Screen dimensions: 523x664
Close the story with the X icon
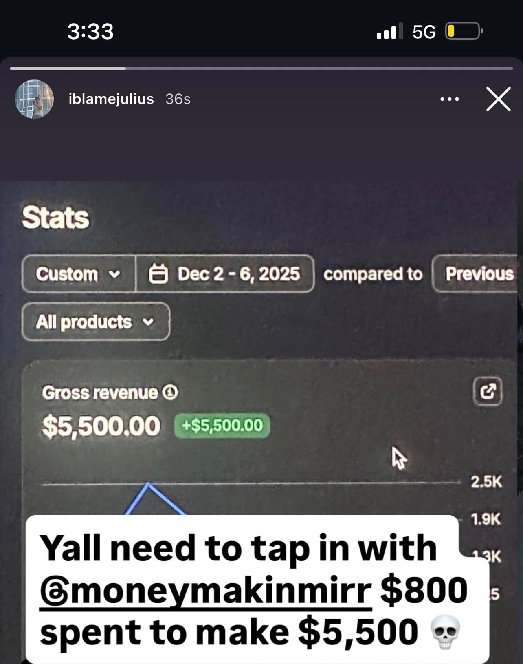coord(498,99)
